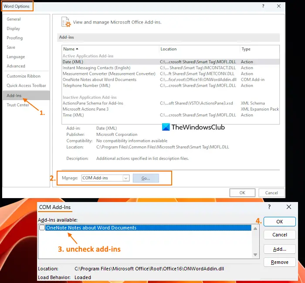Screen dimensions: 305x283
Task: Open the General category in Word Options
Action: [14, 19]
